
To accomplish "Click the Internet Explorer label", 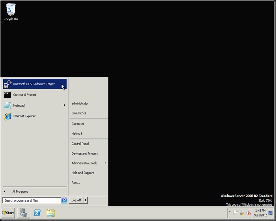I will click(25, 116).
